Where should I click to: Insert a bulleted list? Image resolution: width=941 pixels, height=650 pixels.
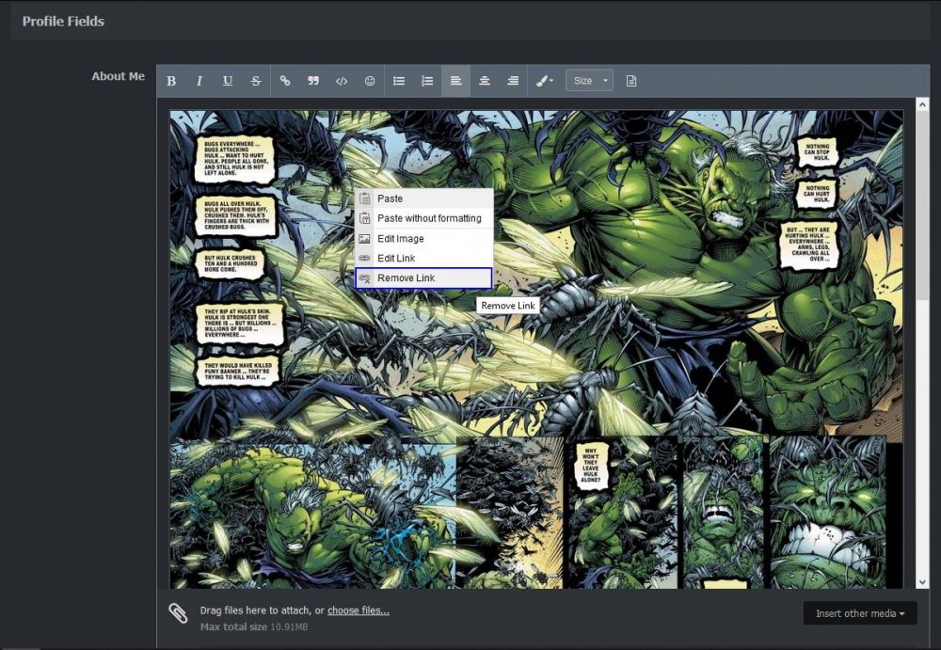point(398,81)
